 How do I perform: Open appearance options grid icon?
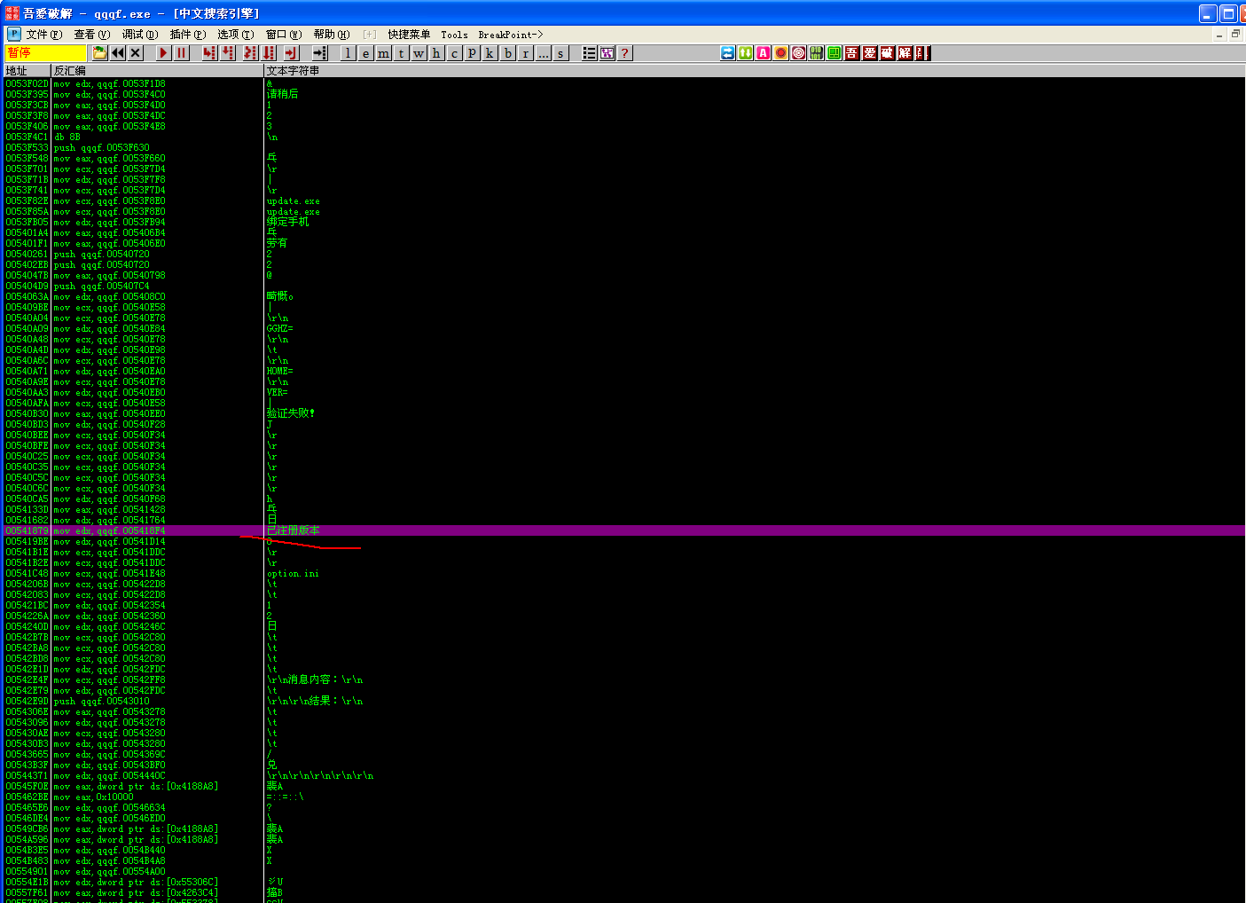click(x=607, y=53)
